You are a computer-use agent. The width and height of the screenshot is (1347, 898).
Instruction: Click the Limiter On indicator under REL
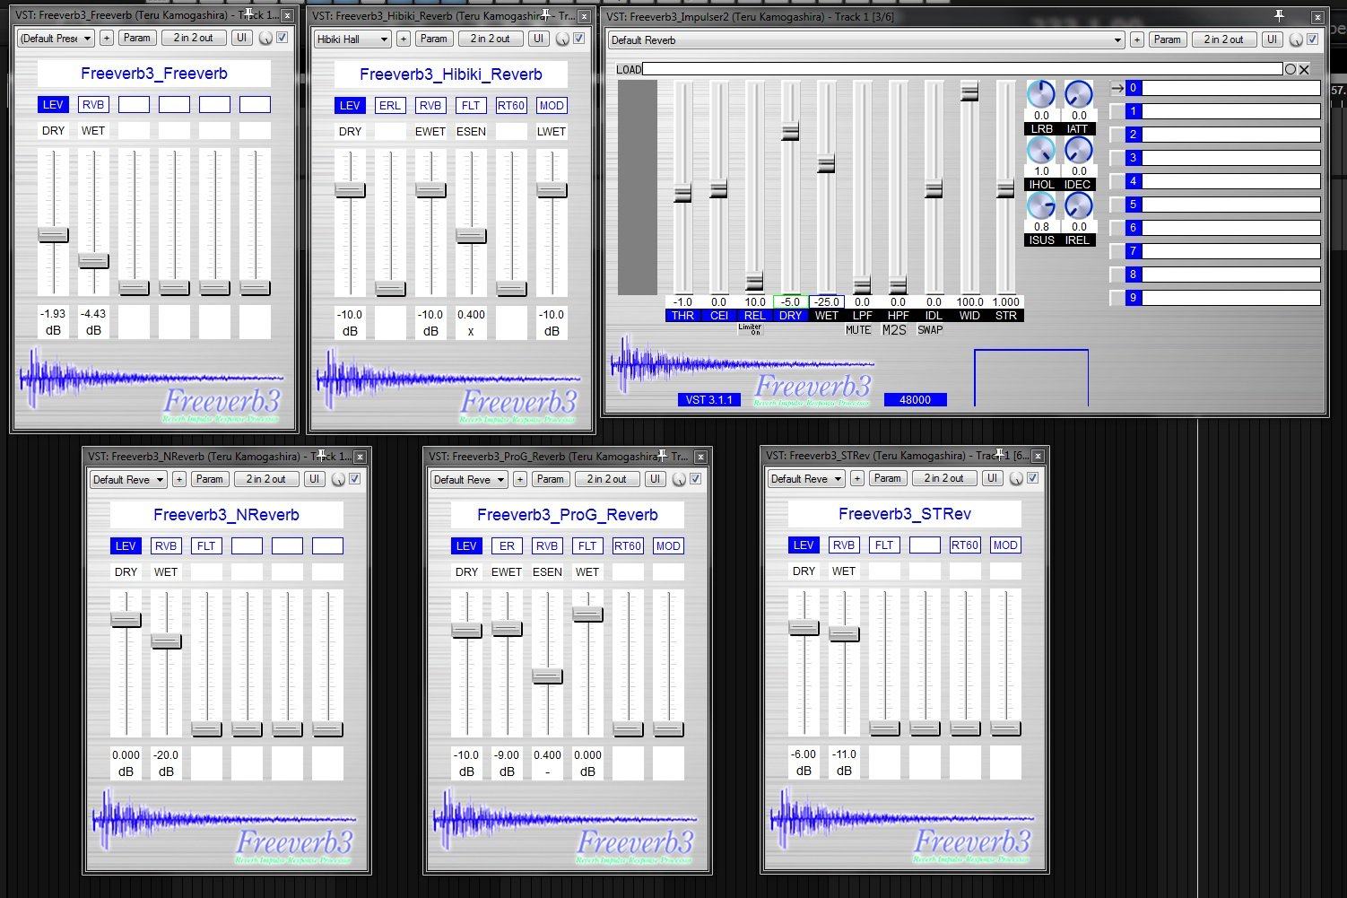pos(751,328)
